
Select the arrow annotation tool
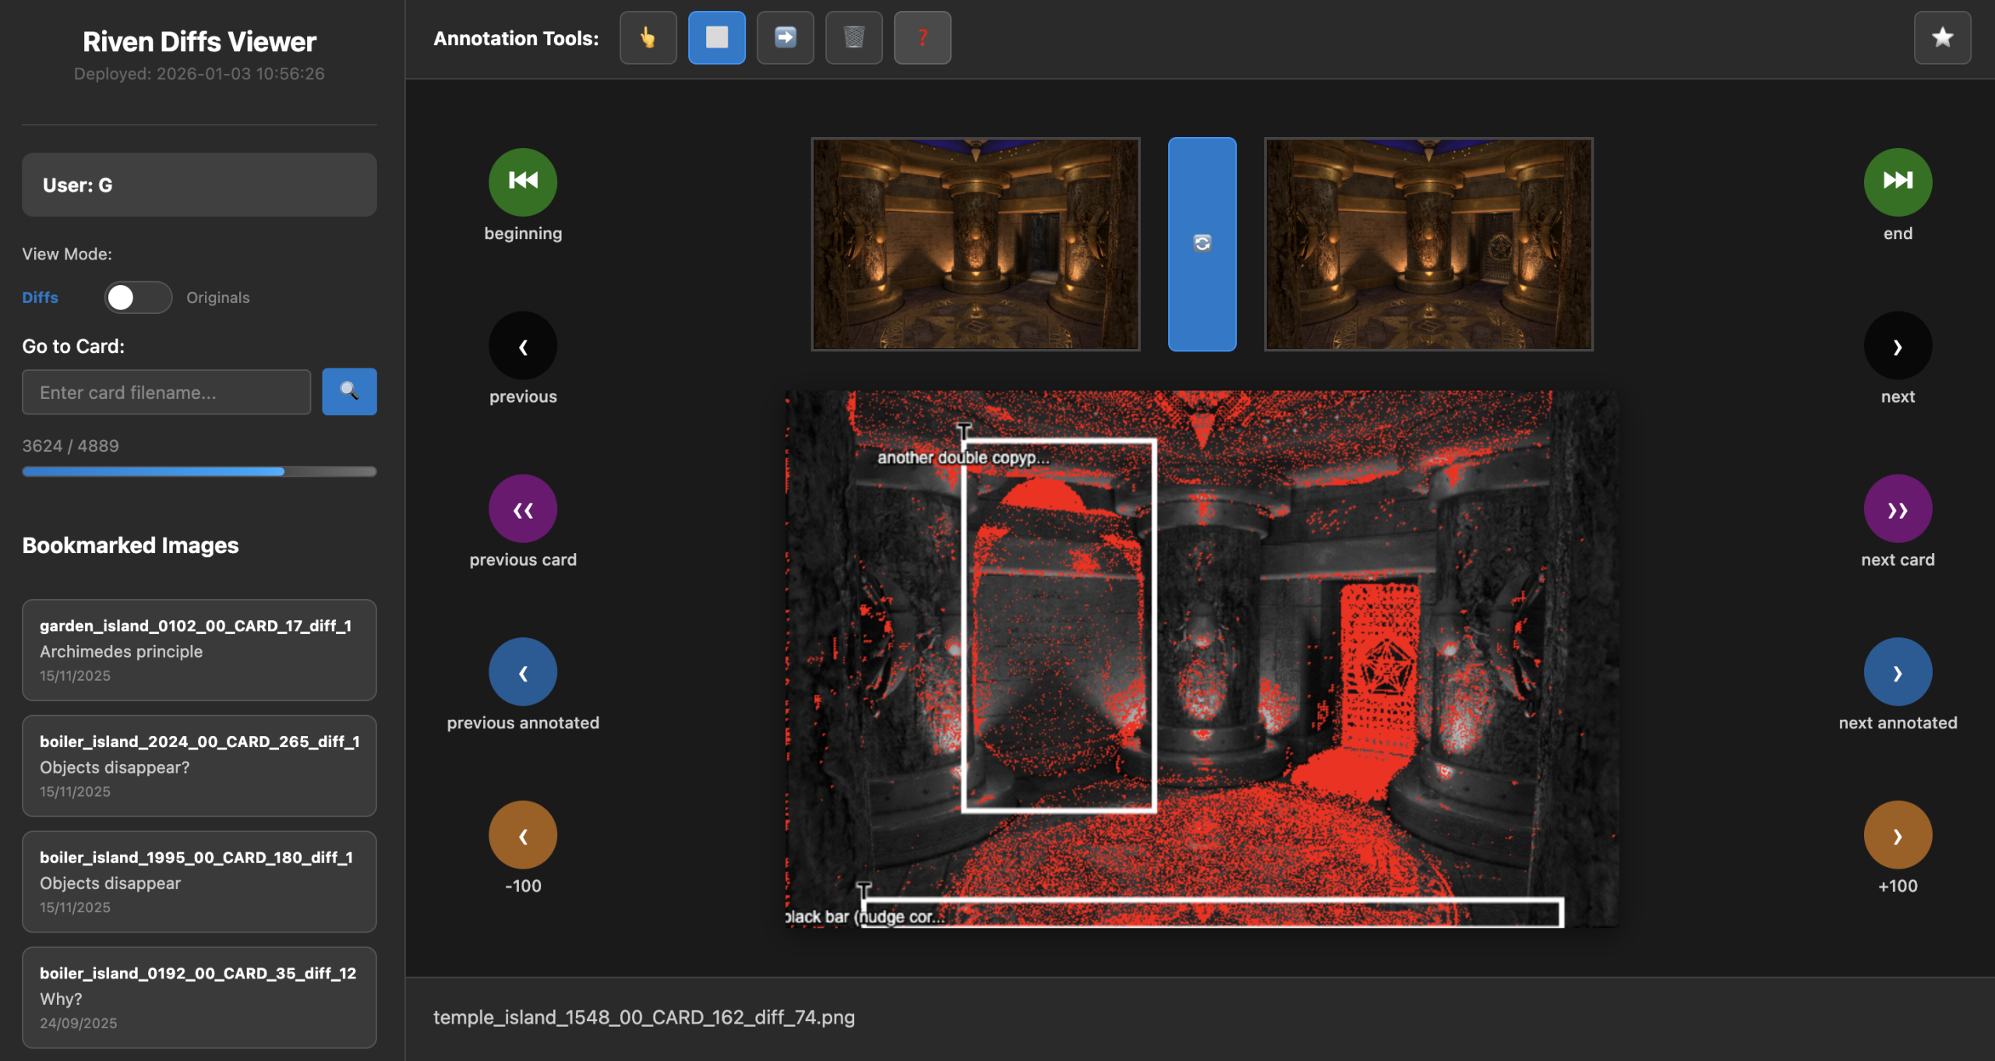point(785,37)
